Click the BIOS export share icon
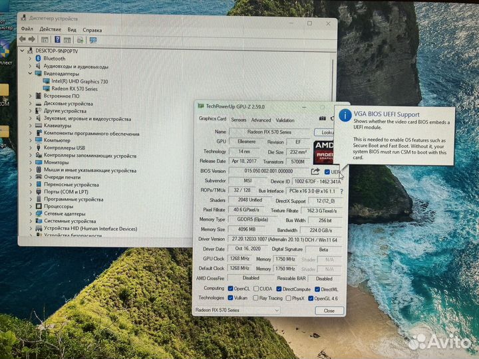479x359 pixels. (x=316, y=172)
